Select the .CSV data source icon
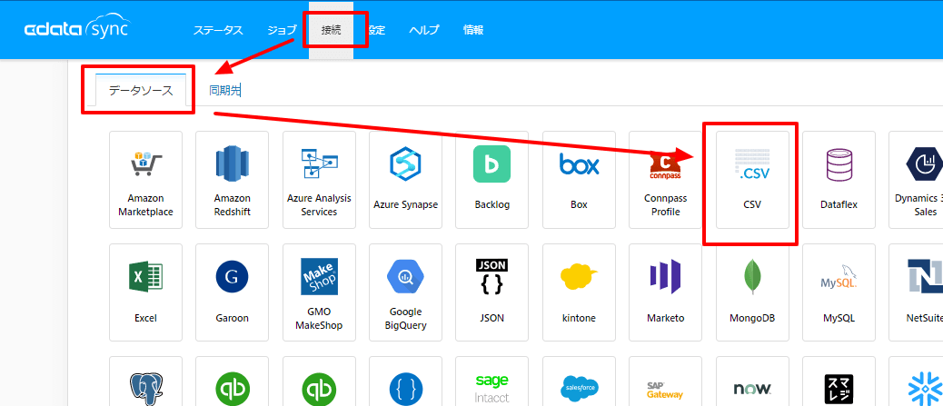 tap(751, 164)
